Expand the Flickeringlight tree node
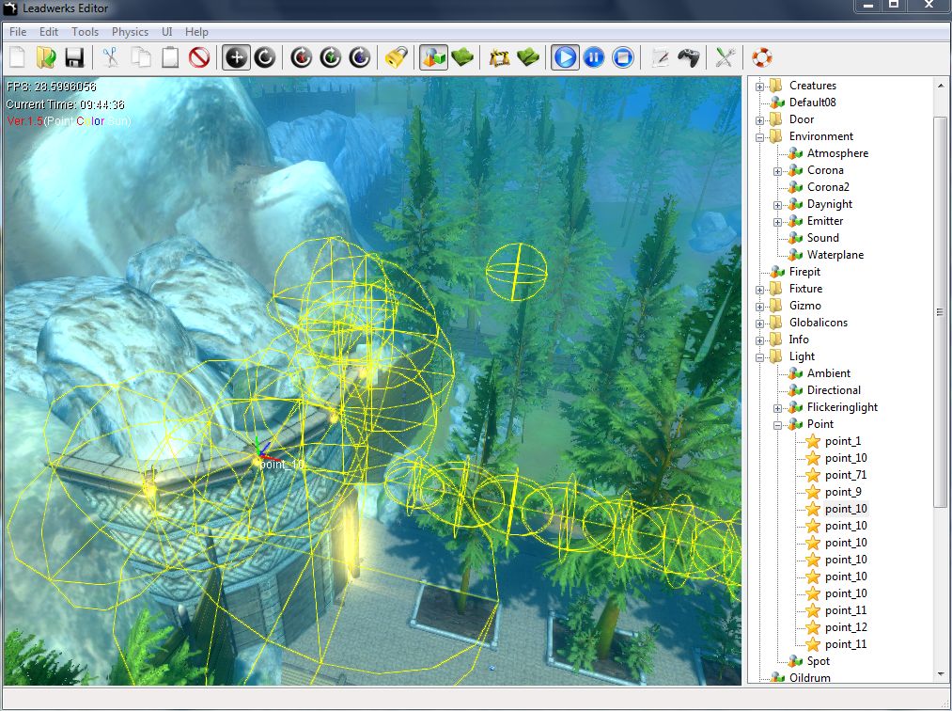 [777, 407]
